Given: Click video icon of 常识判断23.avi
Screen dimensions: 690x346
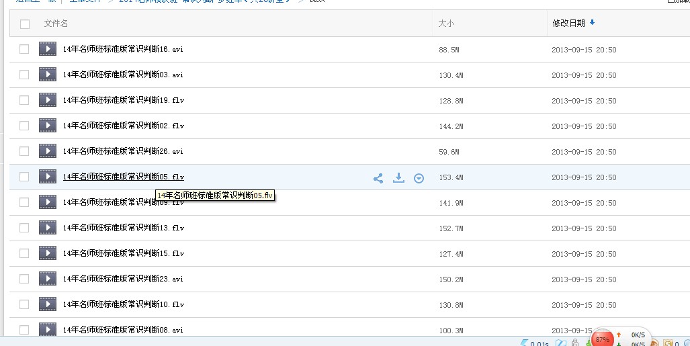Looking at the screenshot, I should tap(48, 279).
